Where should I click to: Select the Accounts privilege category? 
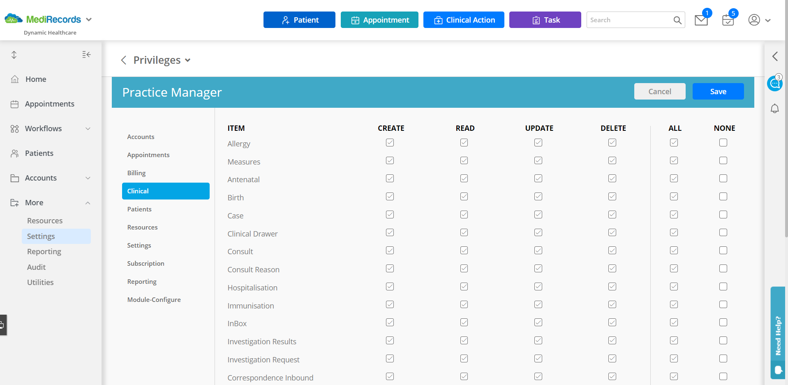click(x=141, y=137)
